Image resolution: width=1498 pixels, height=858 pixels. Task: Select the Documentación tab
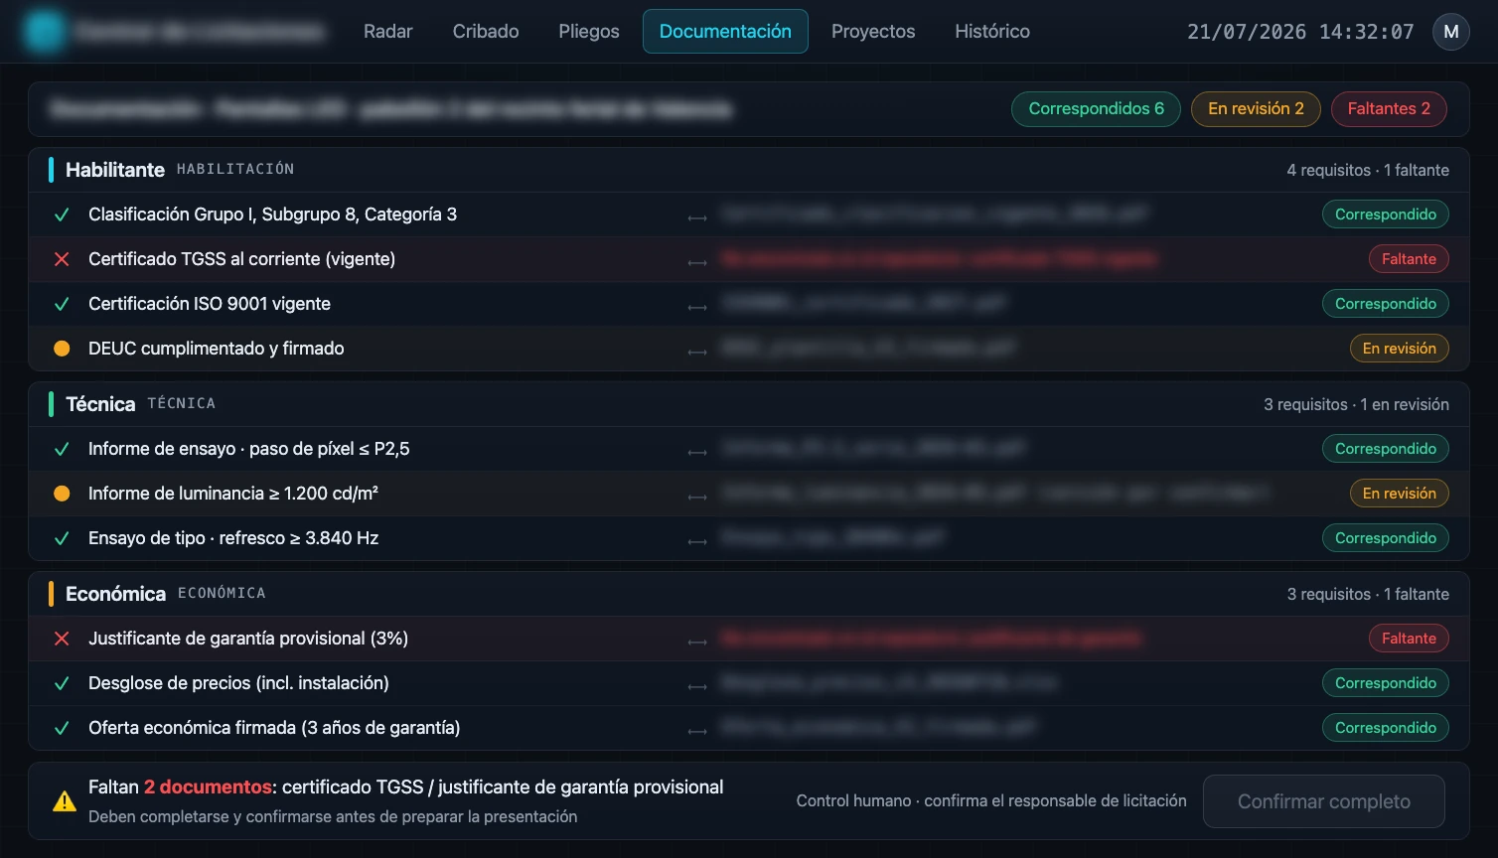click(x=725, y=31)
